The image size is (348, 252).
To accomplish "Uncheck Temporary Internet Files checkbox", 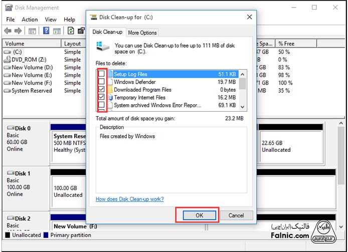I will click(102, 97).
